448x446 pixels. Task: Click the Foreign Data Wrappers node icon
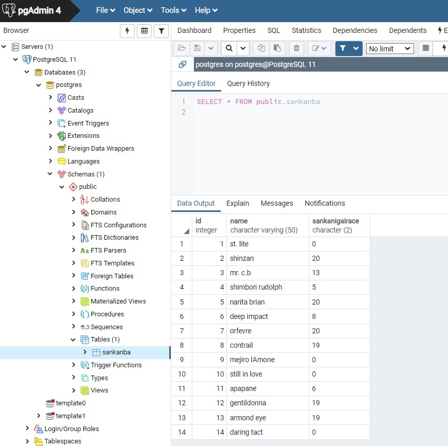[61, 149]
